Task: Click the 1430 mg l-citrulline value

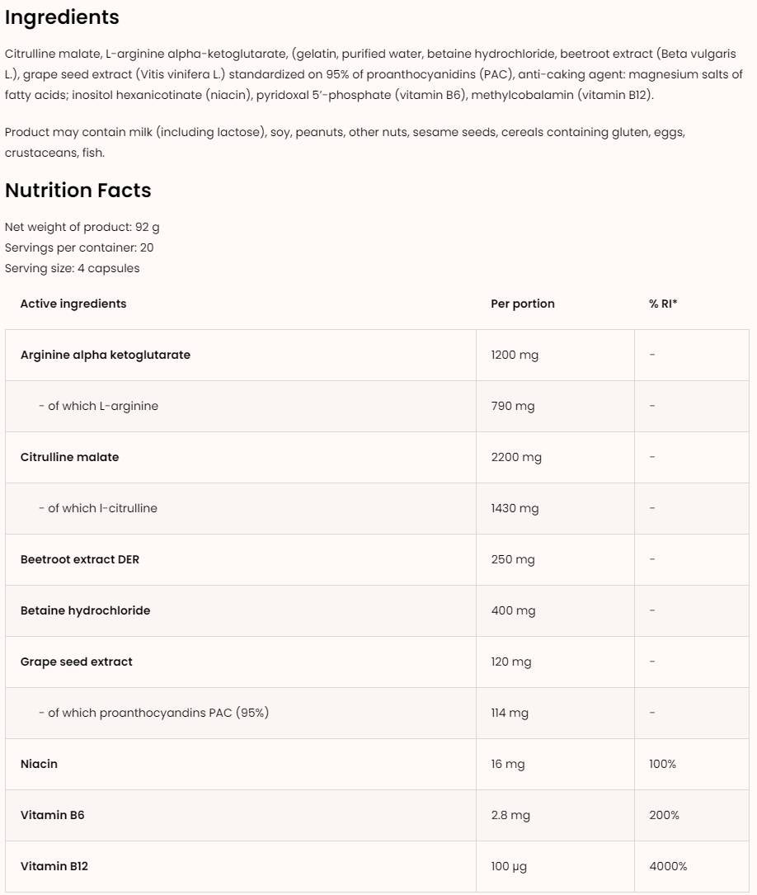Action: (x=515, y=508)
